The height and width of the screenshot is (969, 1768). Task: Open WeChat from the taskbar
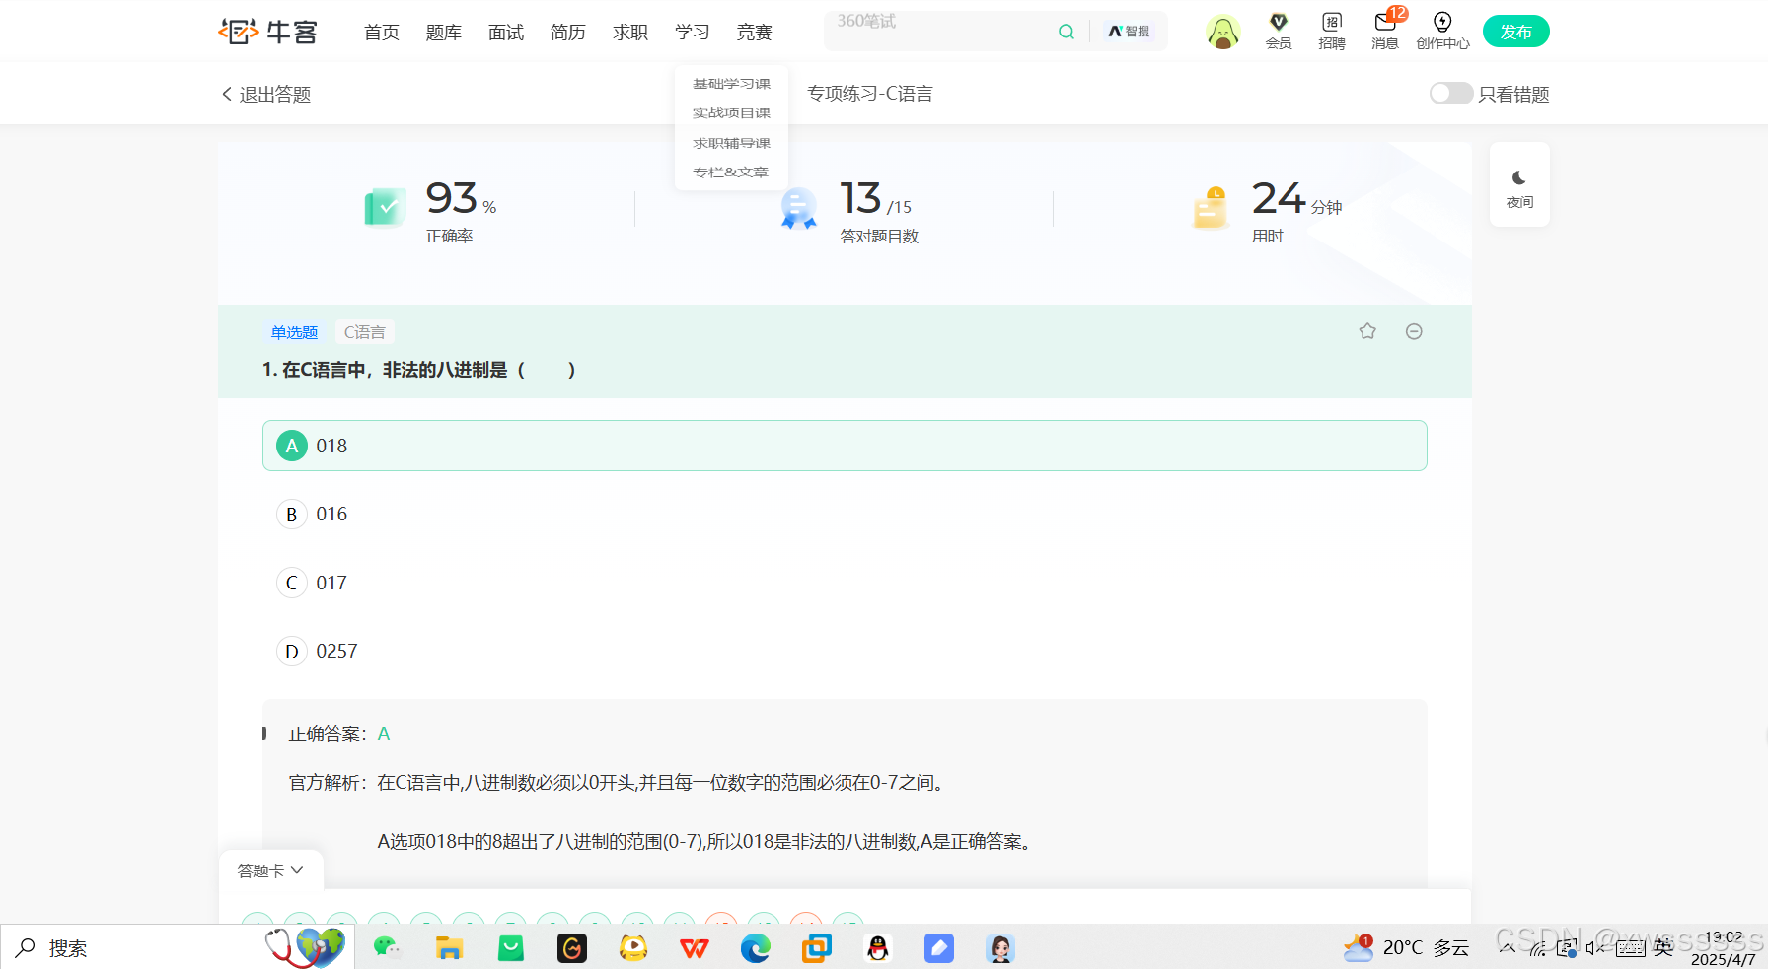pyautogui.click(x=387, y=948)
